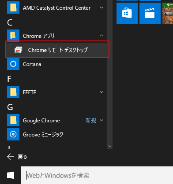Focus the WebとWindowsを検索 search box

click(97, 175)
